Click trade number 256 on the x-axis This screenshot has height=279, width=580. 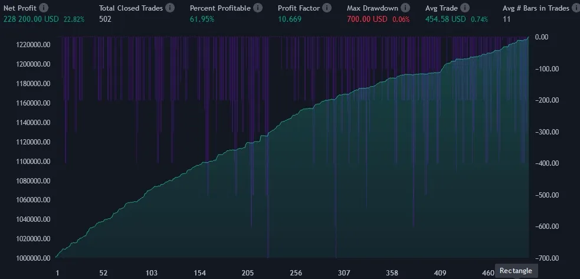pos(296,273)
